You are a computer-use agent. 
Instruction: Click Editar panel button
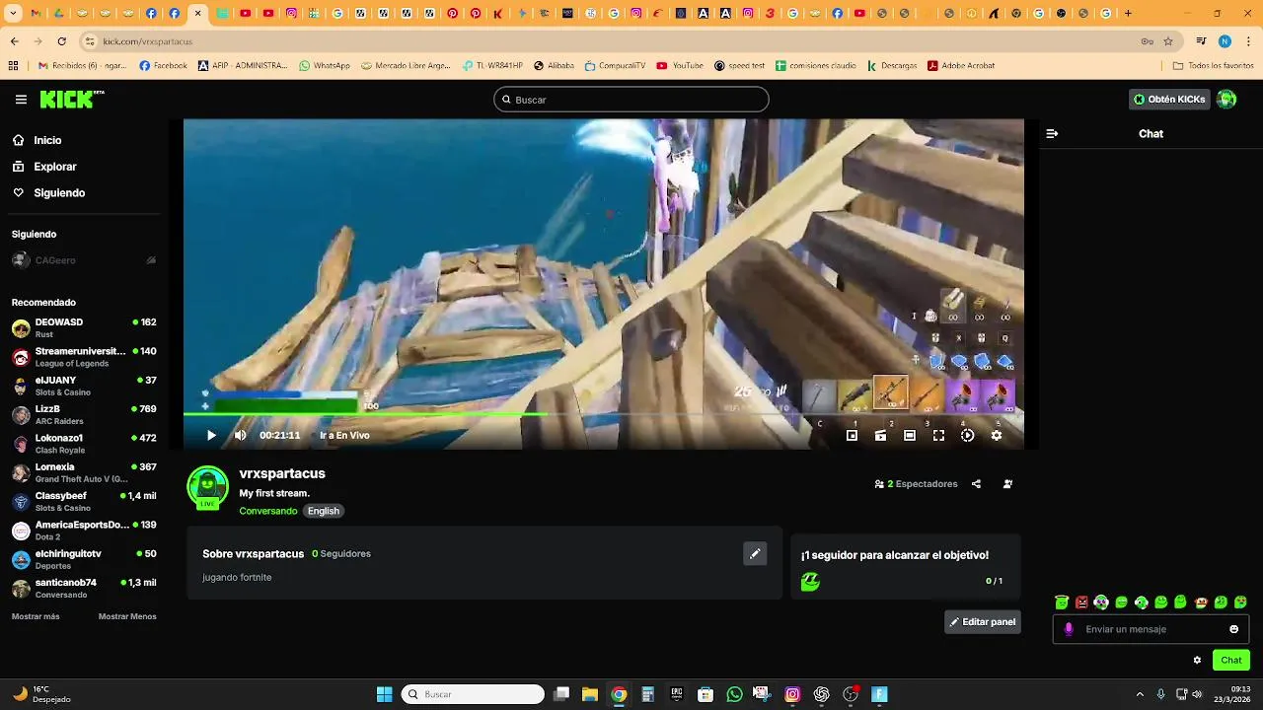click(983, 622)
